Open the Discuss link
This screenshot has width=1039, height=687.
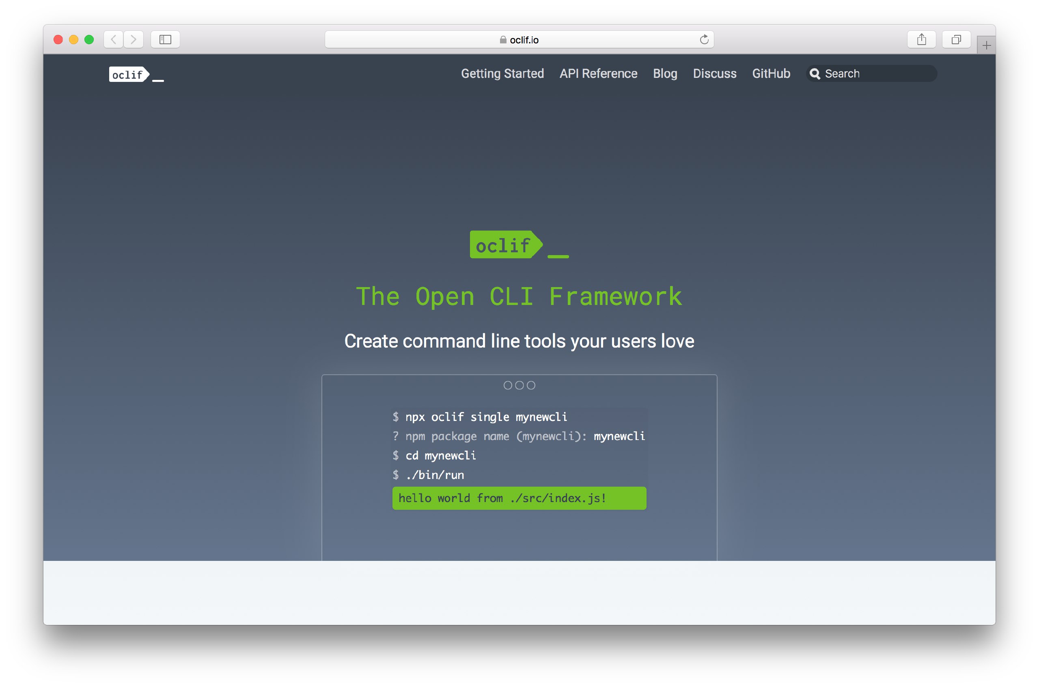tap(715, 74)
